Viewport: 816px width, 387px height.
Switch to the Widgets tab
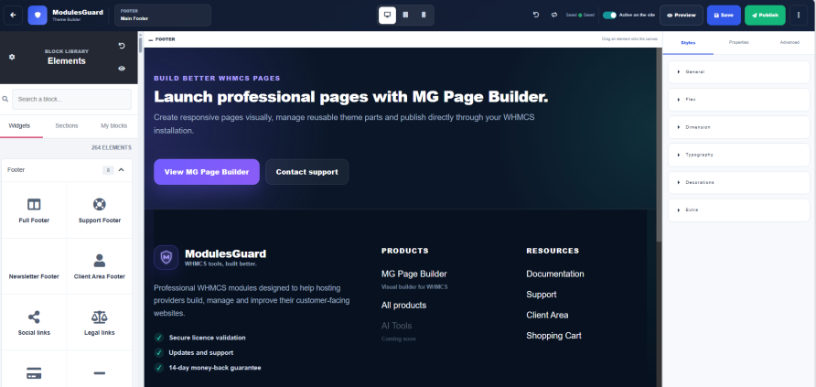click(x=20, y=126)
